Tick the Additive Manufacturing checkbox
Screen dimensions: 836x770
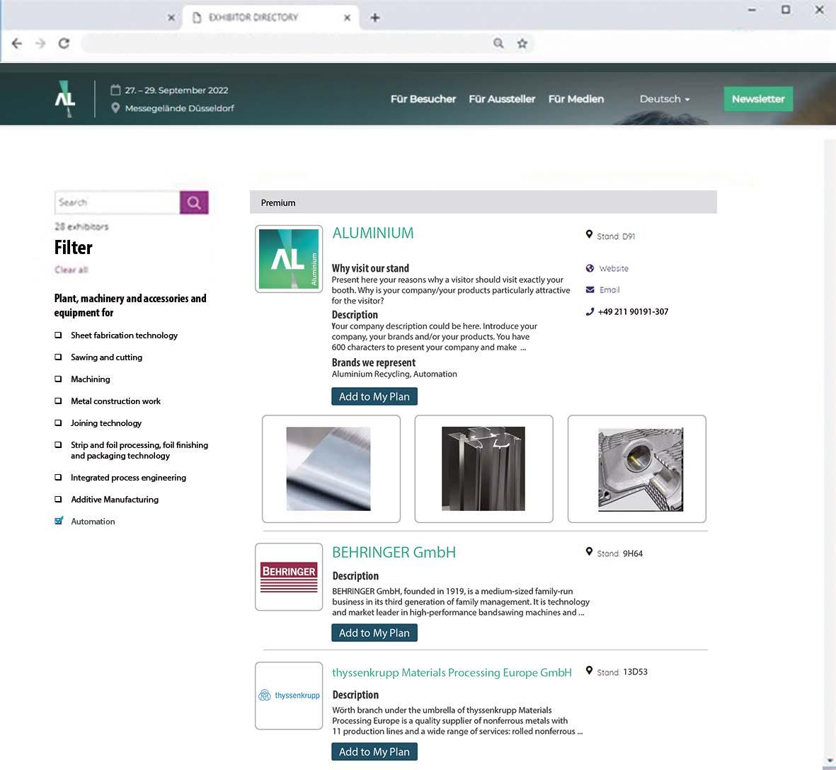(58, 500)
